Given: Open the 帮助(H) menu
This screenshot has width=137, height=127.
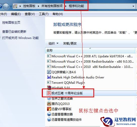Looking at the screenshot, I should 58,14.
